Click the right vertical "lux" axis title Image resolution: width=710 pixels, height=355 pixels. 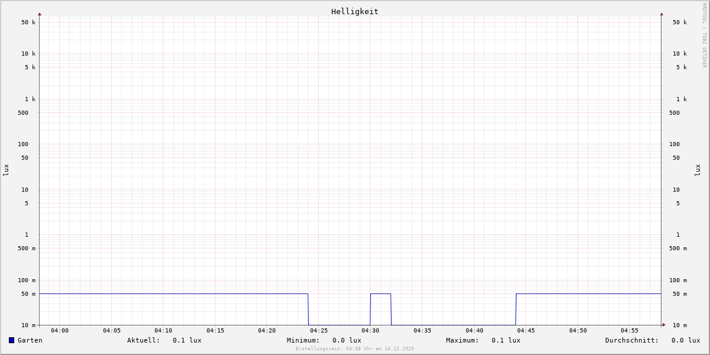coord(698,170)
